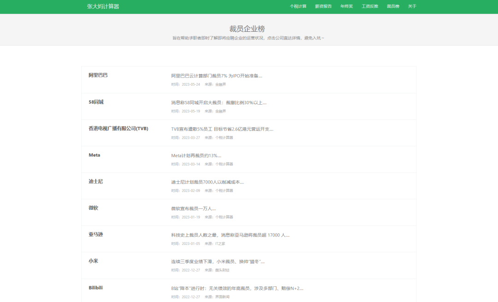498x302 pixels.
Task: Open the 58同城 company entry
Action: (x=96, y=102)
